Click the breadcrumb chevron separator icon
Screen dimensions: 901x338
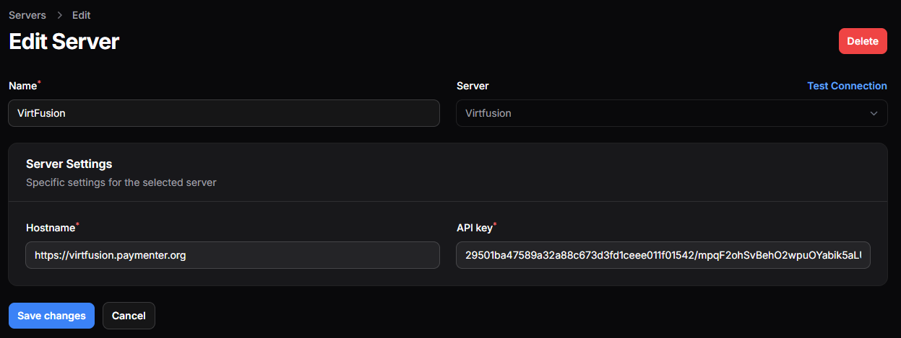tap(59, 15)
